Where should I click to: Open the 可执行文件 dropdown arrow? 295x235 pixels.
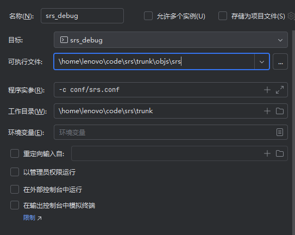[262, 62]
